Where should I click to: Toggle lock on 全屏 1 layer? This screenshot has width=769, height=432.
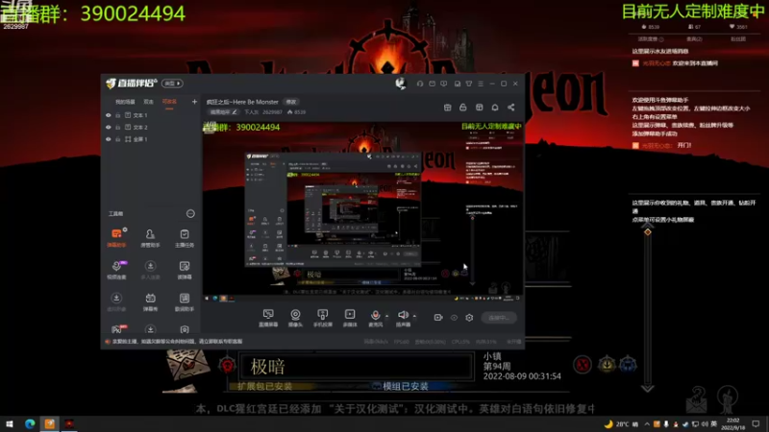(x=117, y=139)
